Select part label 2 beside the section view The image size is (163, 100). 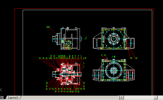click(84, 63)
